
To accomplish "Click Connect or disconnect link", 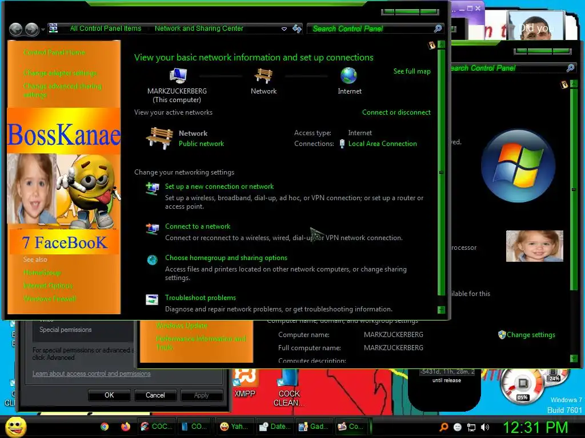I will (x=396, y=112).
